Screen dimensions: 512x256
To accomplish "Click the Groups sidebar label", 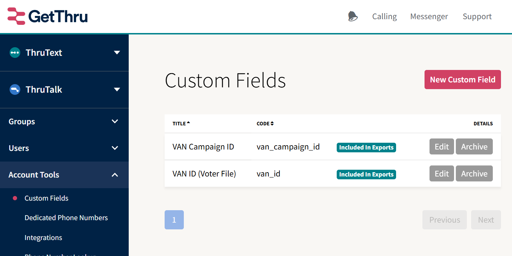I will [x=22, y=121].
